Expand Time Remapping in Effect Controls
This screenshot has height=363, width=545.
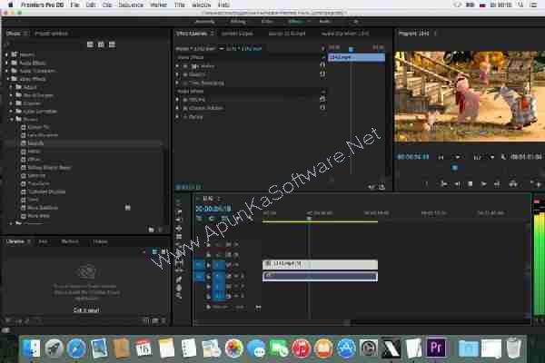178,83
